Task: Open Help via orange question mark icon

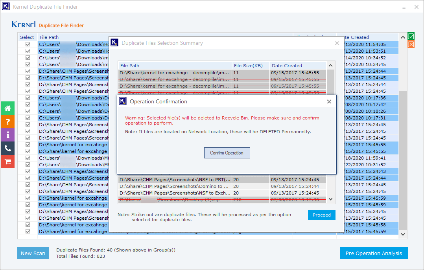Action: point(8,121)
